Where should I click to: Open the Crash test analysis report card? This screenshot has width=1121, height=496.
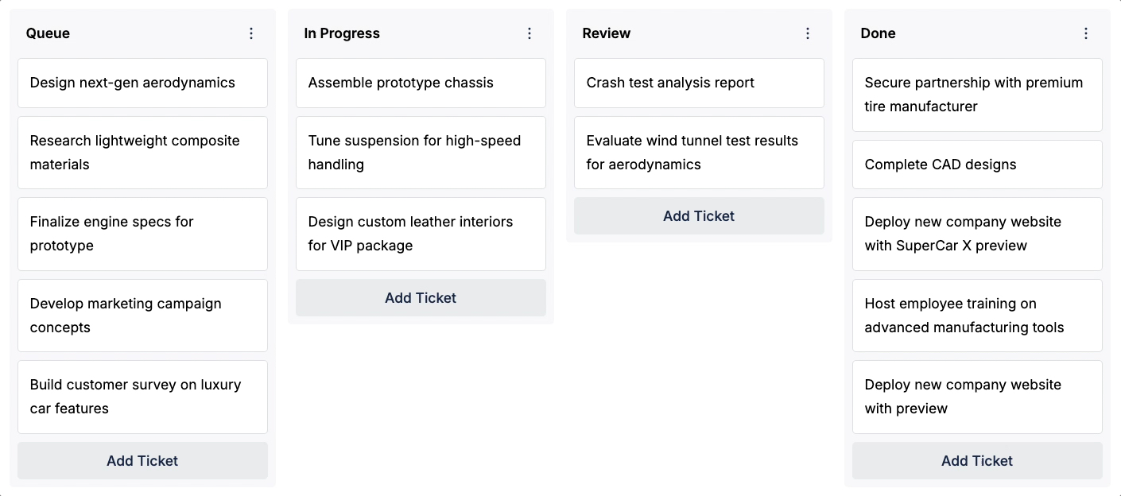(699, 83)
